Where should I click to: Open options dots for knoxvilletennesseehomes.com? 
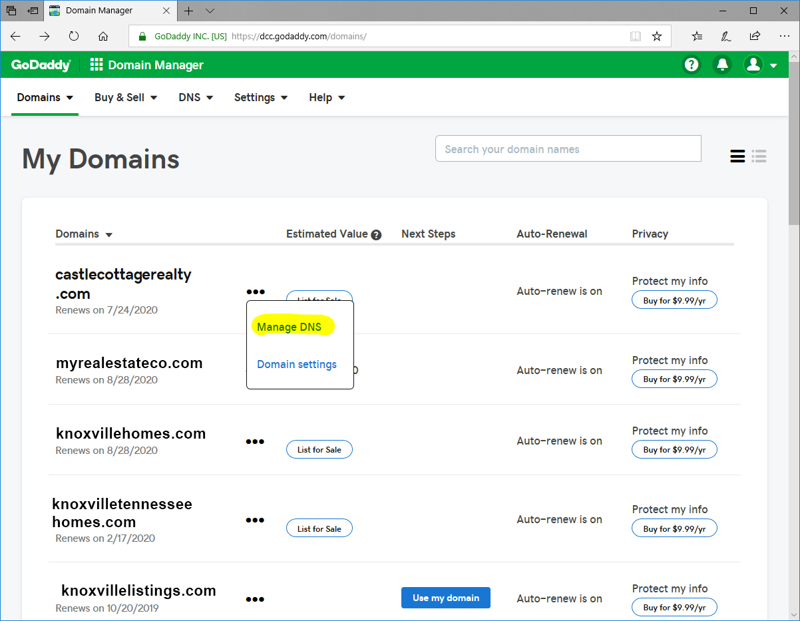point(255,520)
